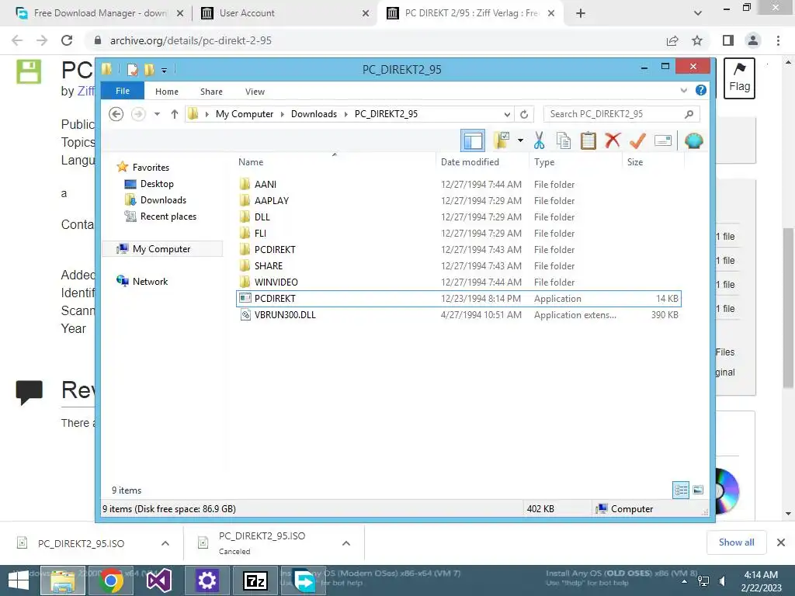The height and width of the screenshot is (596, 795).
Task: Click the Flag button on archive page
Action: tap(740, 78)
